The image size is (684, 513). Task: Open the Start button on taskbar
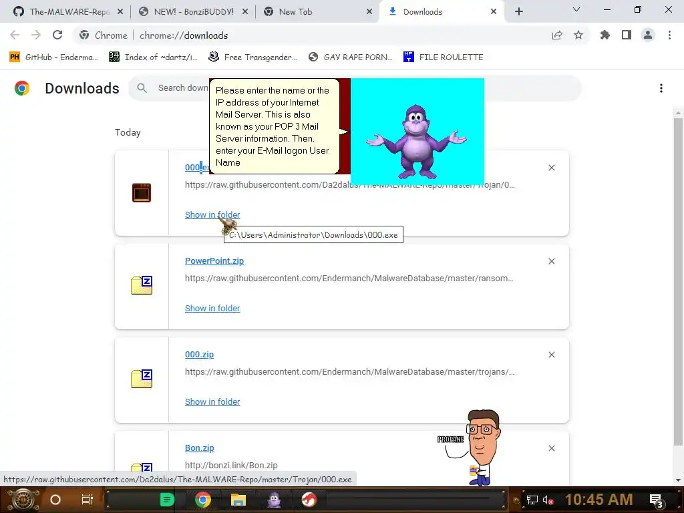23,500
